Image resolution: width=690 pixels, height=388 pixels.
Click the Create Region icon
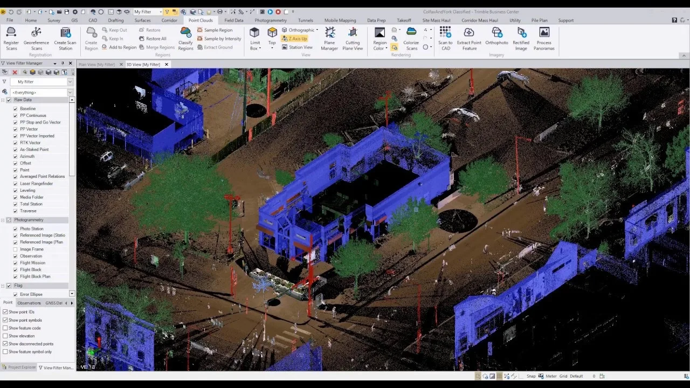pos(91,39)
